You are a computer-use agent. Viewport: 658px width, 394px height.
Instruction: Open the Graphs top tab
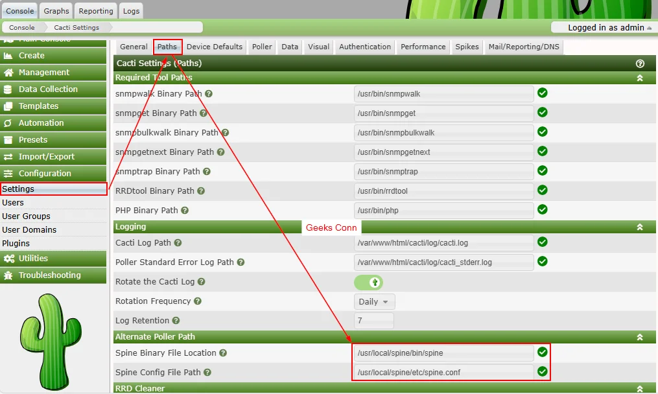point(56,11)
